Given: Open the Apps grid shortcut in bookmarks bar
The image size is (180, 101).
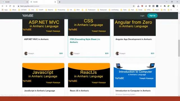Looking at the screenshot, I should [5, 10].
